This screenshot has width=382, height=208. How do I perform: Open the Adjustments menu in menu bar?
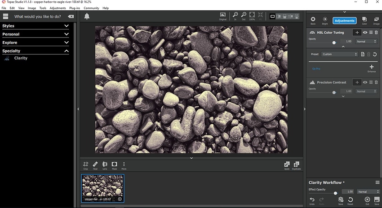pos(58,8)
